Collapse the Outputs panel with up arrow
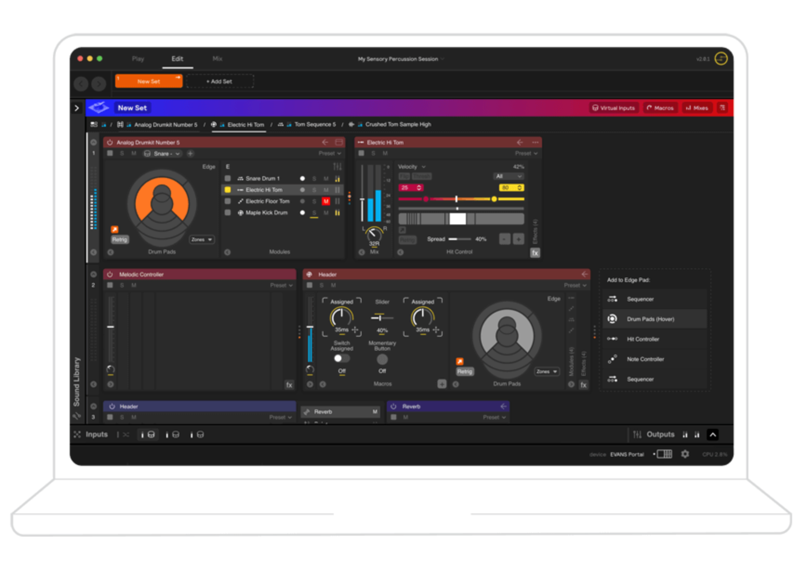Image resolution: width=807 pixels, height=565 pixels. coord(713,434)
